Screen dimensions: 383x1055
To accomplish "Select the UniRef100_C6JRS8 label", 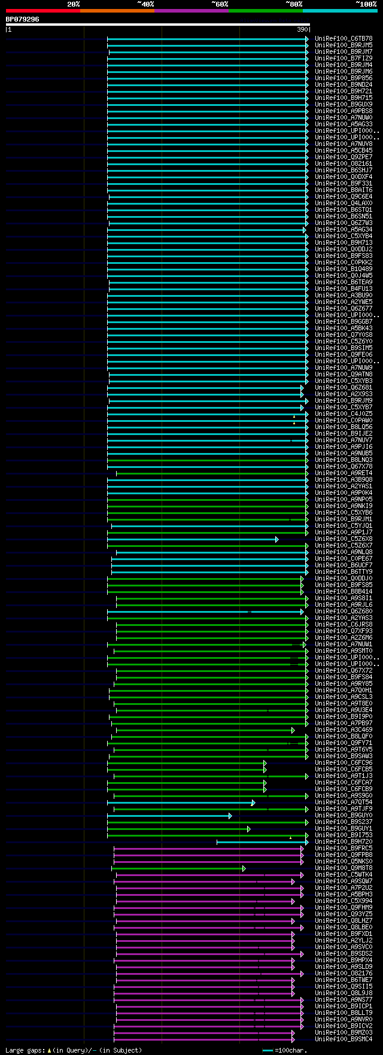I will point(344,624).
